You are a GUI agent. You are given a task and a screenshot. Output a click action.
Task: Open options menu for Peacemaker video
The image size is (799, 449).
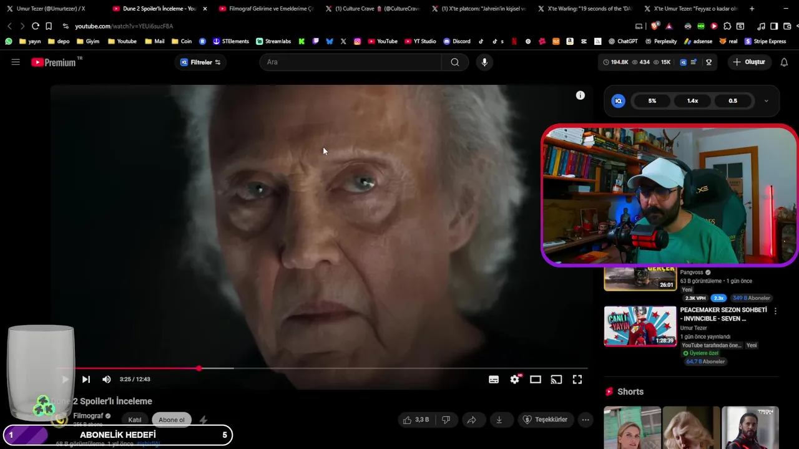(775, 311)
